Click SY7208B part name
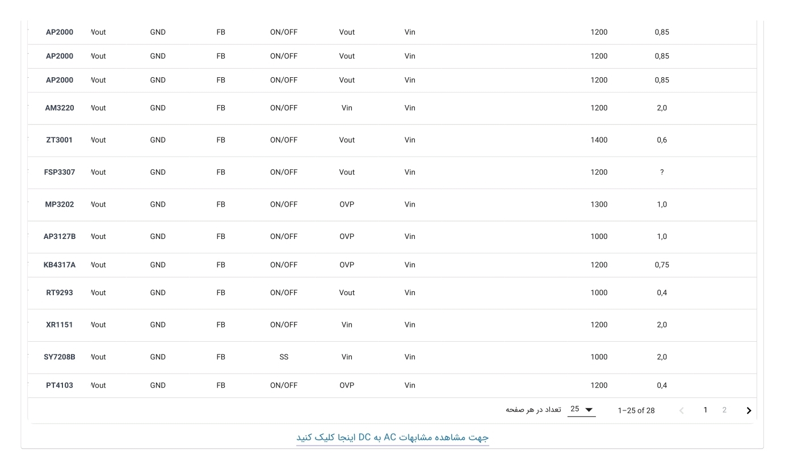 [x=60, y=357]
